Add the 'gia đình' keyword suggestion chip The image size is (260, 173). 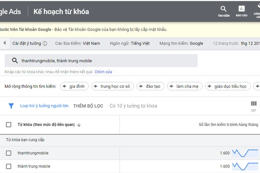pos(75,86)
